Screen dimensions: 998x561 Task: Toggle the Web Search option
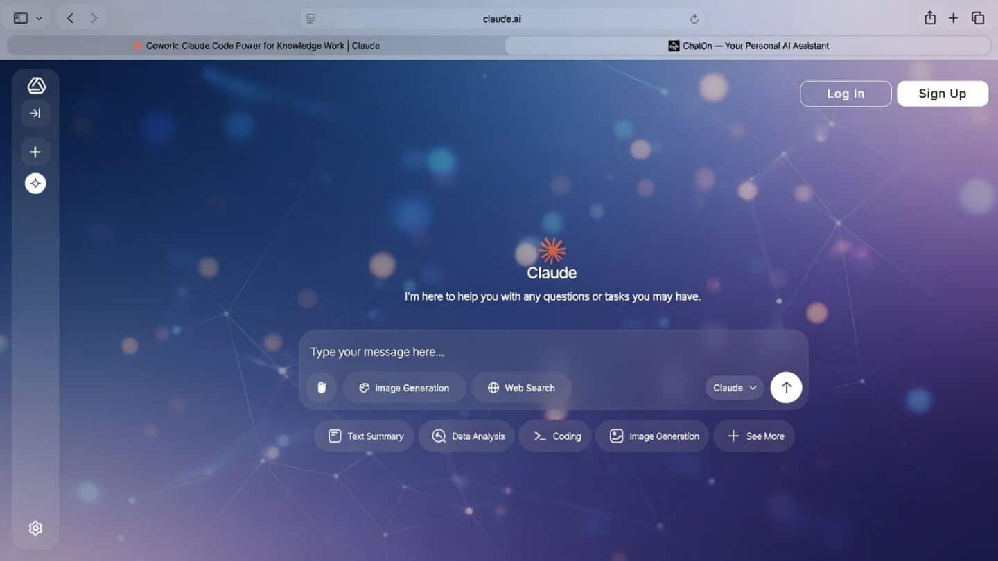(x=521, y=388)
